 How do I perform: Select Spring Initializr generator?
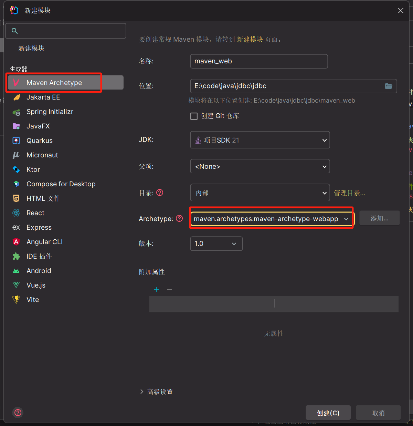point(50,112)
